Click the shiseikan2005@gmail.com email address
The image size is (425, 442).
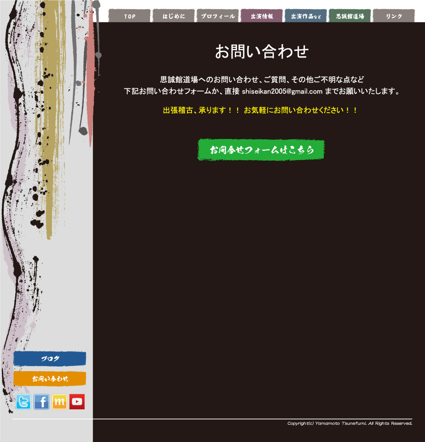coord(282,92)
